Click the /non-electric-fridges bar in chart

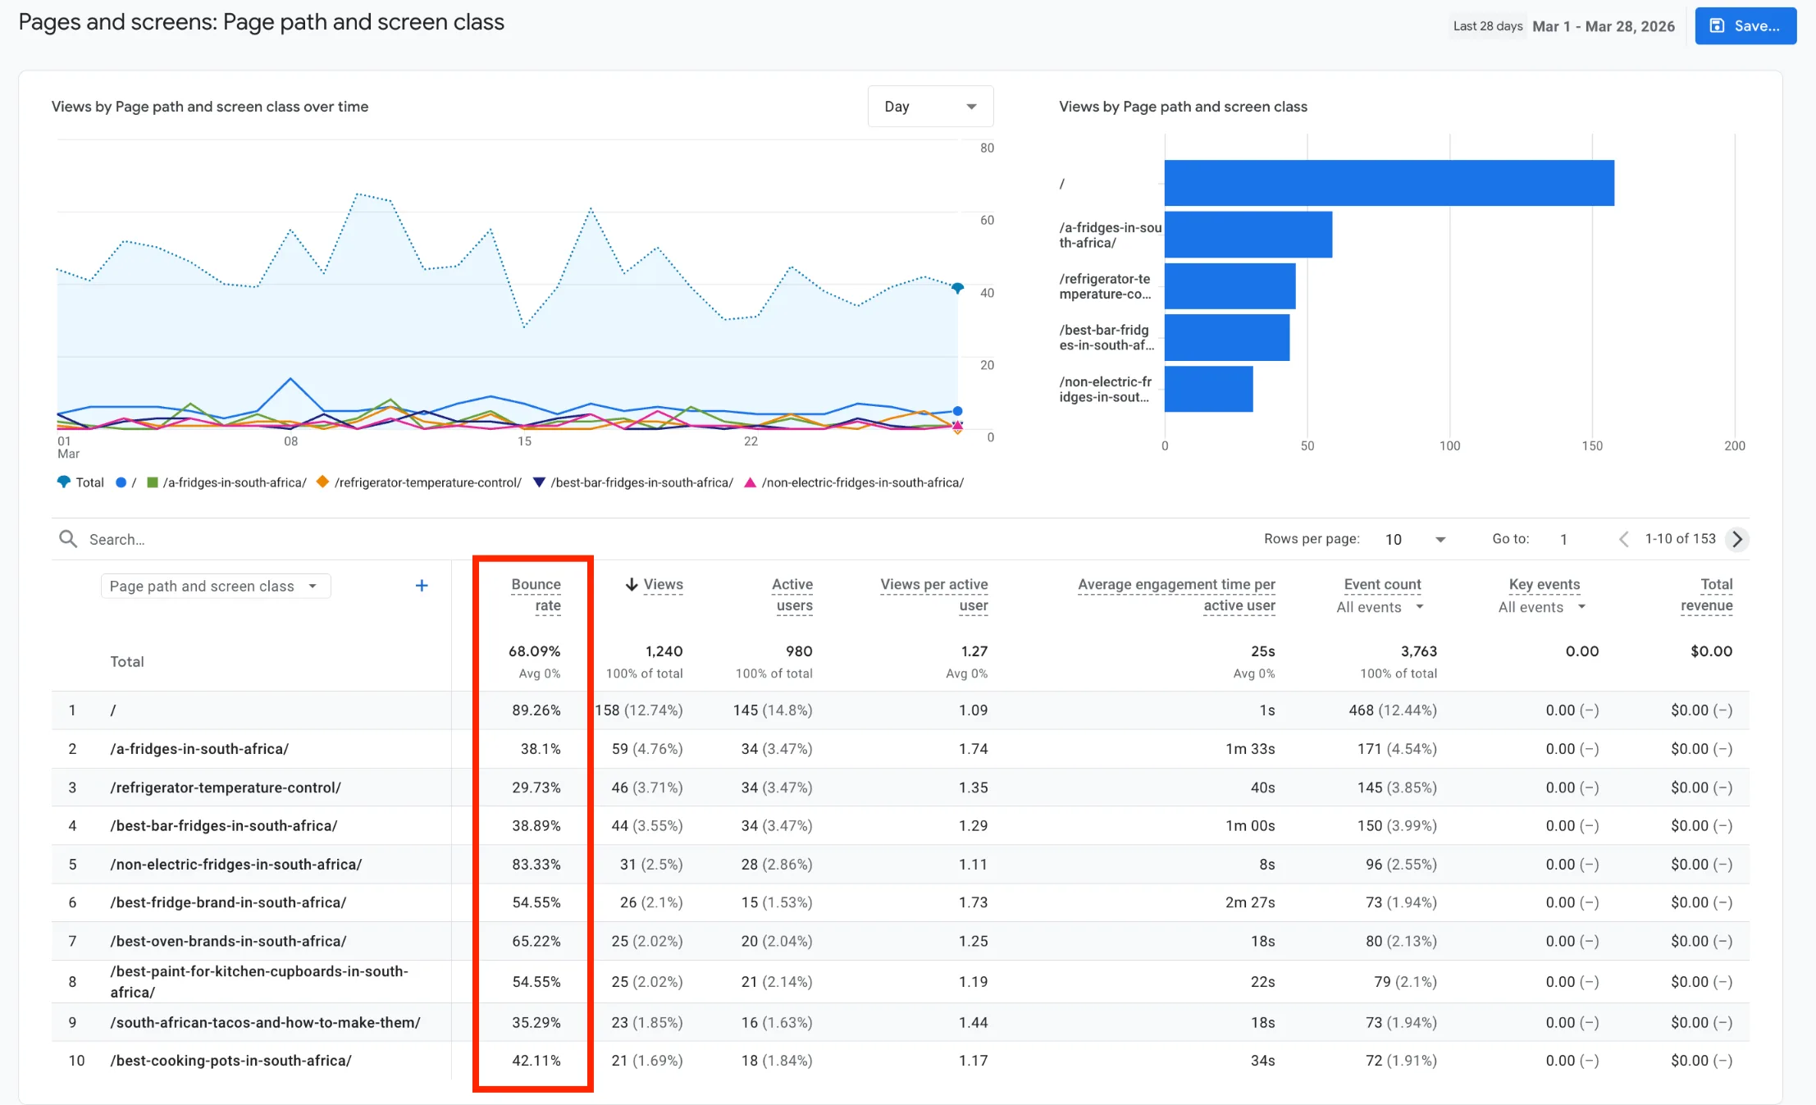point(1208,389)
